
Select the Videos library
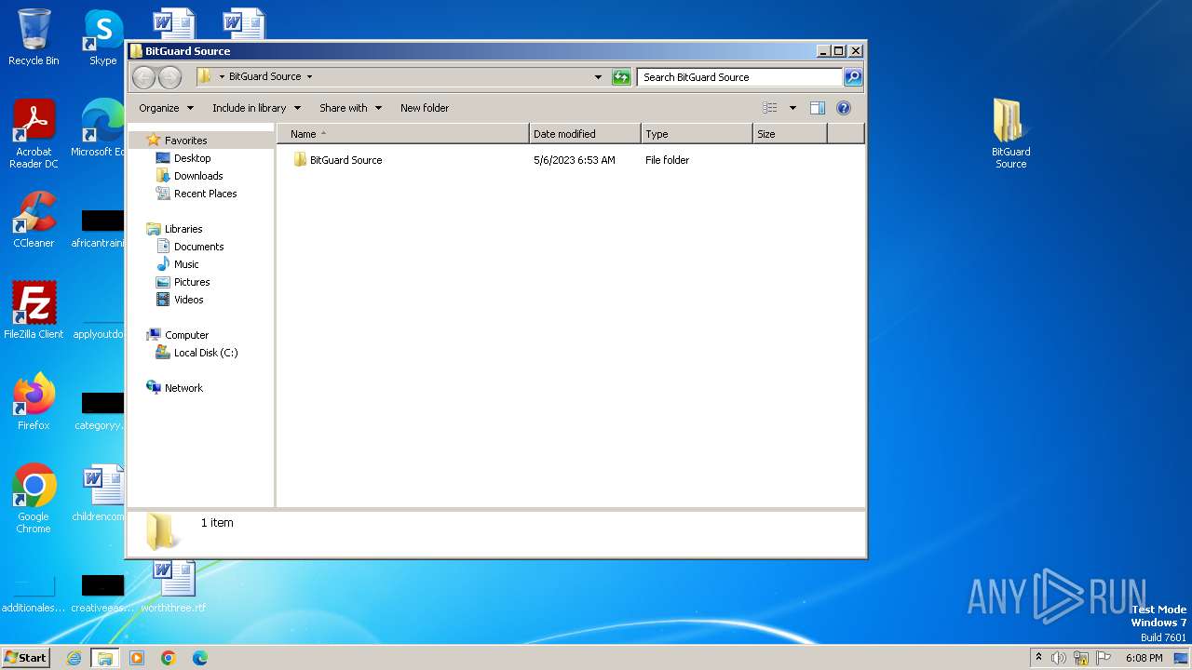(x=188, y=300)
